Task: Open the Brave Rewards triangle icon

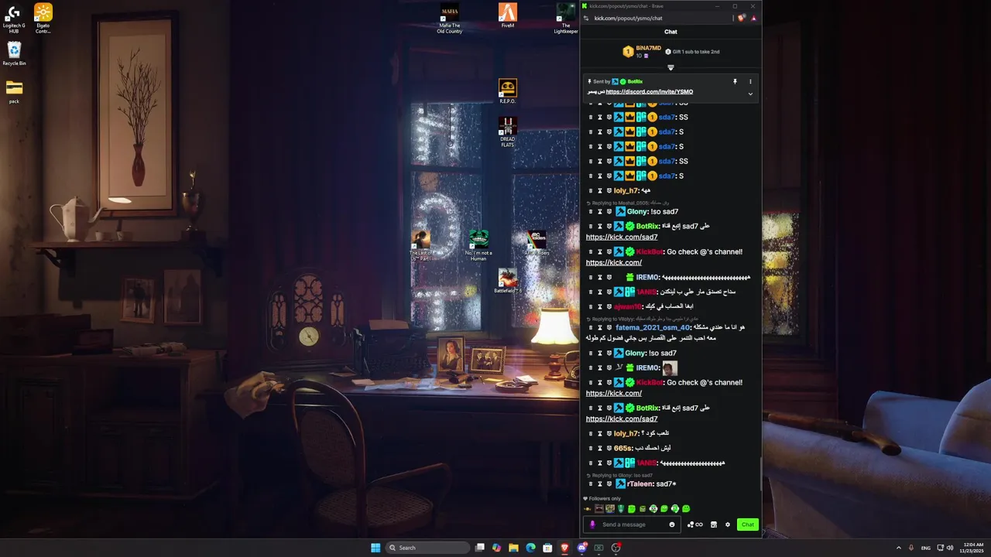Action: pyautogui.click(x=753, y=18)
